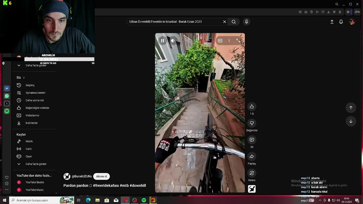The image size is (363, 204).
Task: Like the Short with thumbs up
Action: coord(252,107)
